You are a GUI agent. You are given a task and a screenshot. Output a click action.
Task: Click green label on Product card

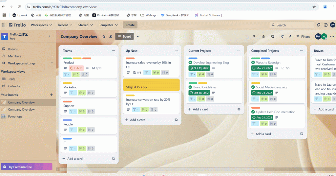point(67,58)
